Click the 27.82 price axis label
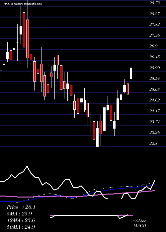166x232 pixels. tap(154, 25)
